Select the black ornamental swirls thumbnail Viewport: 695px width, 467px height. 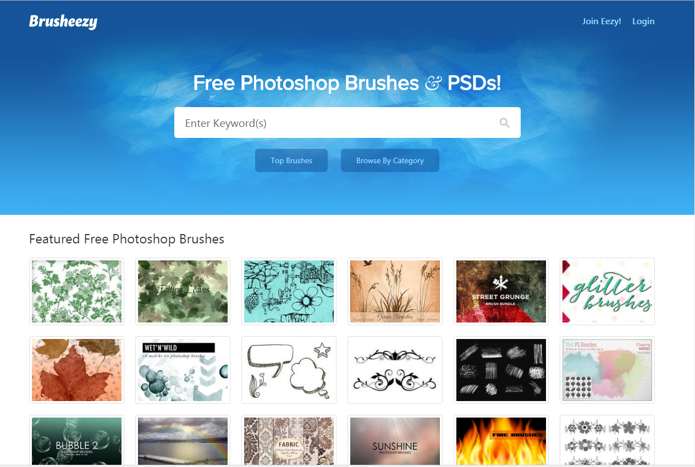[395, 370]
